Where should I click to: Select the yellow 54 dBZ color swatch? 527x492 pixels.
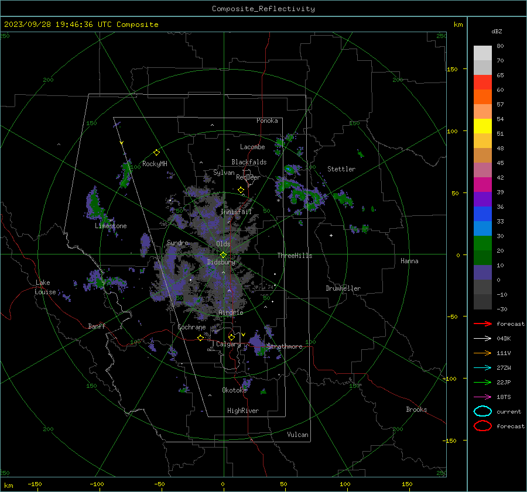click(482, 126)
